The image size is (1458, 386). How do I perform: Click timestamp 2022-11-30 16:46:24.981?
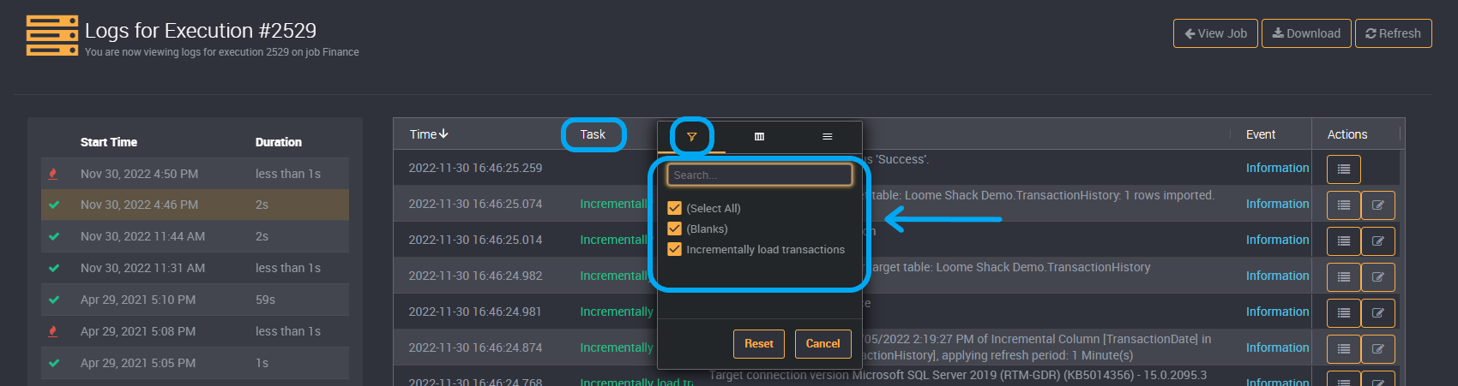click(x=475, y=312)
